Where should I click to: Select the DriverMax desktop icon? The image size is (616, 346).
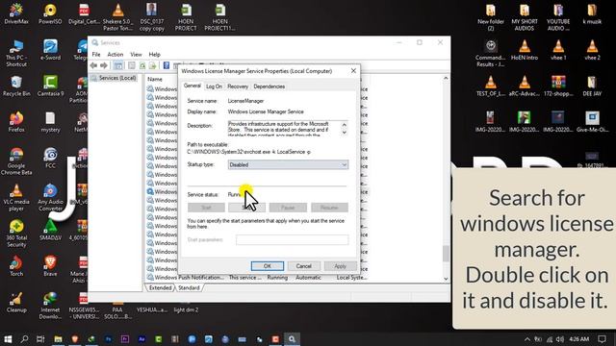tap(16, 14)
